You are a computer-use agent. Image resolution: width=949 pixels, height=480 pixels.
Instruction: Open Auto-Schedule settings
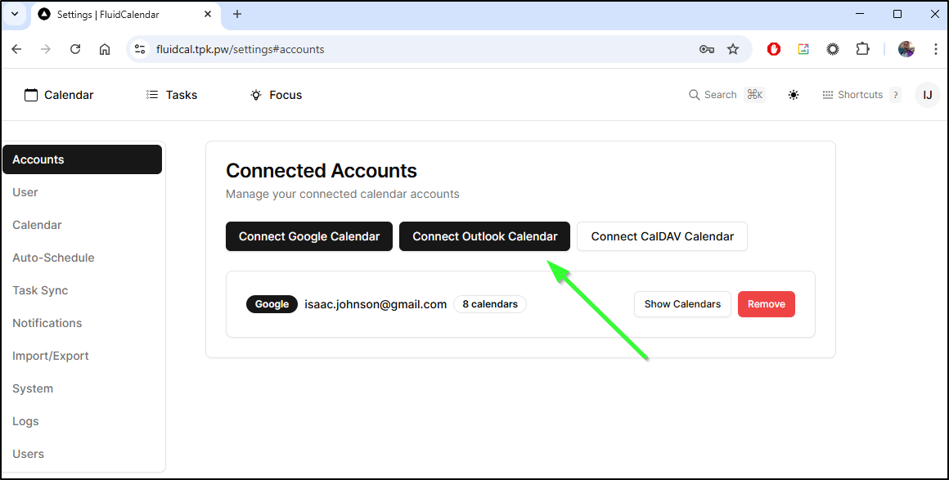coord(83,258)
